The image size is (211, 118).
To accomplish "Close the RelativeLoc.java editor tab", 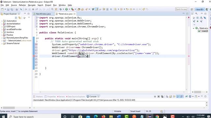I will [75, 14].
